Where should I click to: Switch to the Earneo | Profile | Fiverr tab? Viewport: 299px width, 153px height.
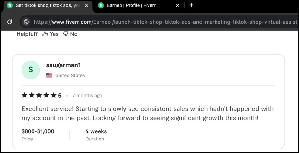pyautogui.click(x=132, y=5)
